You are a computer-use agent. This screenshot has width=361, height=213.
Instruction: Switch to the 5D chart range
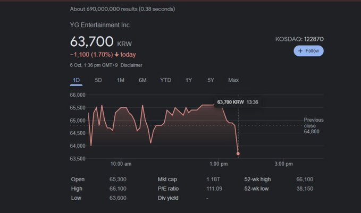98,80
